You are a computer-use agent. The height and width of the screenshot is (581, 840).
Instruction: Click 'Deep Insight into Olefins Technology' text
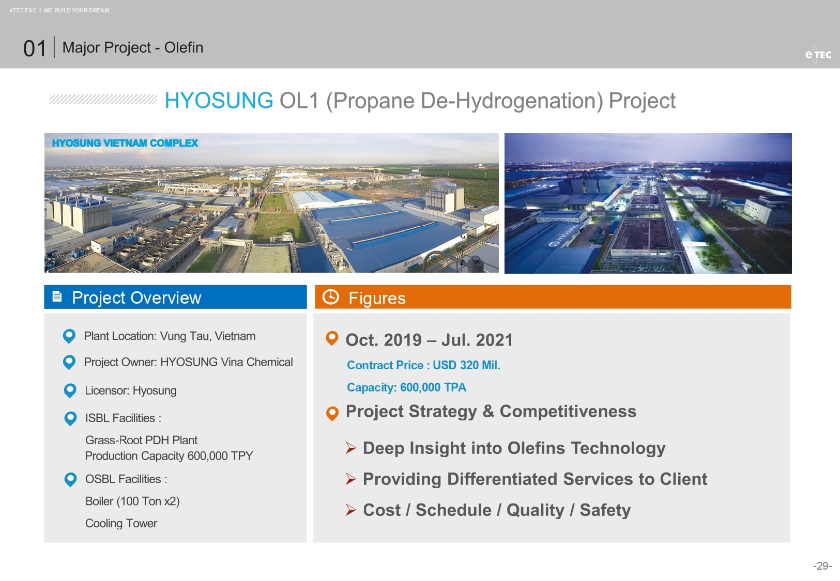(514, 448)
